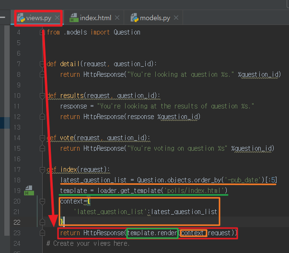The width and height of the screenshot is (289, 253).
Task: Click 'template.render' on line 23
Action: pyautogui.click(x=152, y=233)
